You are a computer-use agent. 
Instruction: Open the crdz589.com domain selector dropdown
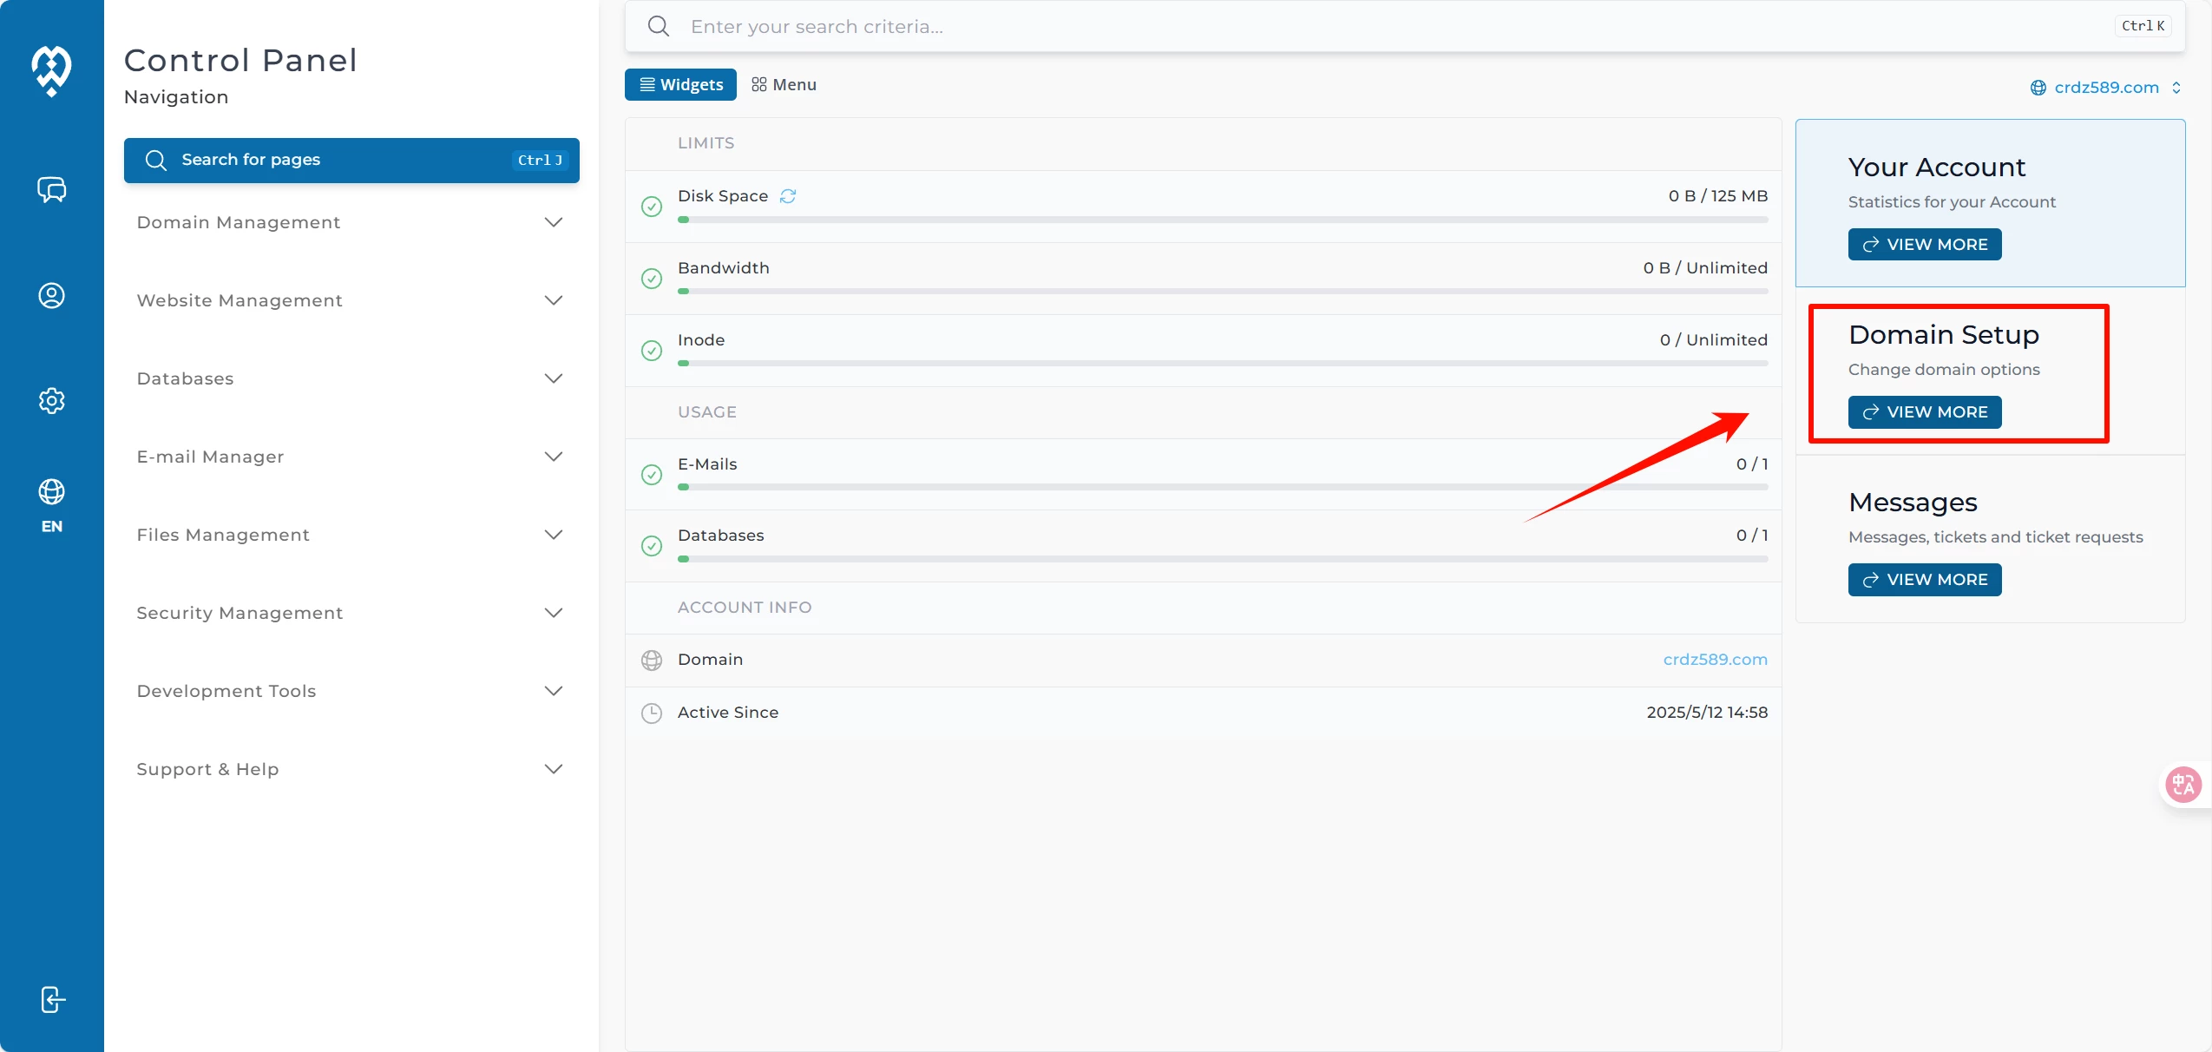(x=2105, y=87)
